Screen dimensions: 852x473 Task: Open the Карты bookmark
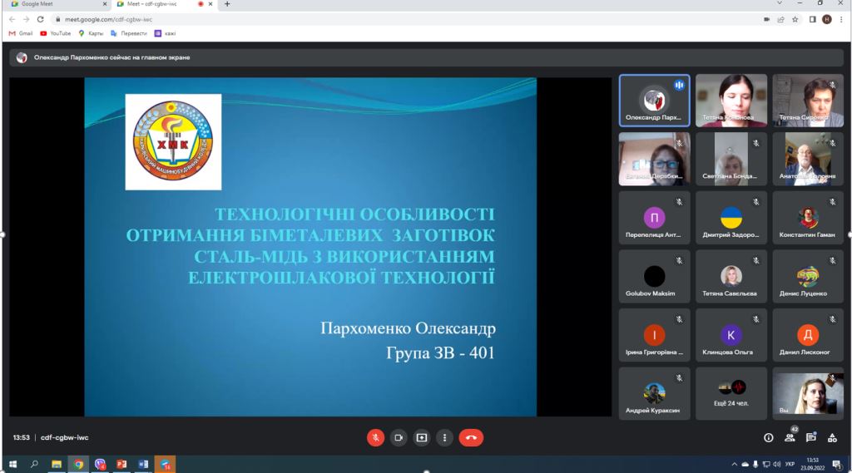pos(91,33)
